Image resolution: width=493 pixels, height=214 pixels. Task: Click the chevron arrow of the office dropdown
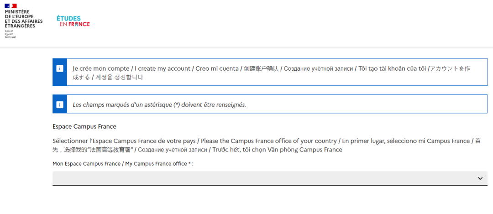[480, 178]
